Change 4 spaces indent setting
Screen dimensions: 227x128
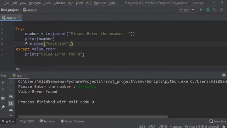tap(176, 127)
